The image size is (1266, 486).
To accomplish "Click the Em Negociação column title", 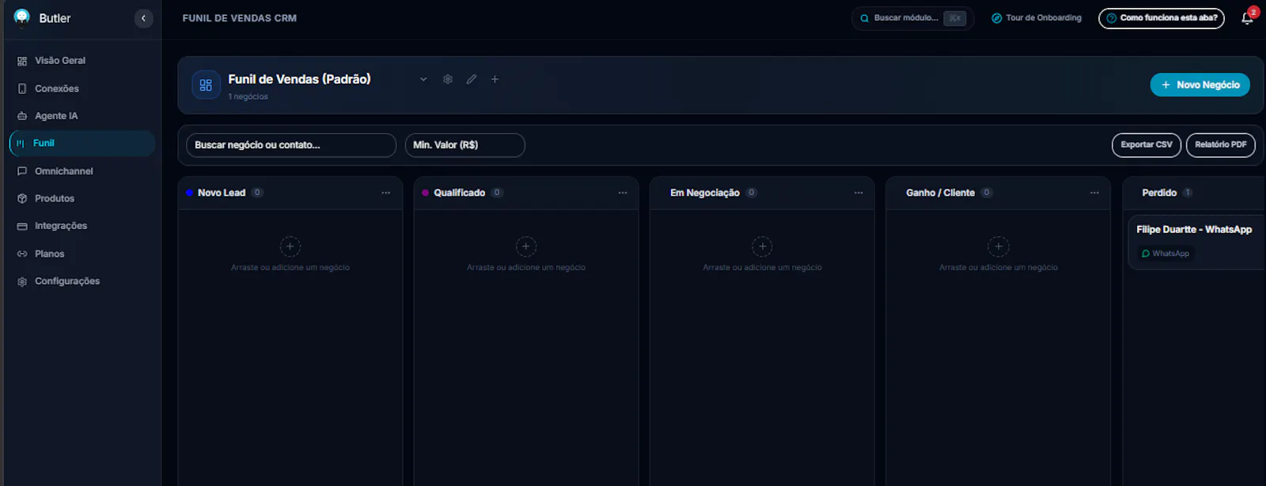I will point(705,193).
